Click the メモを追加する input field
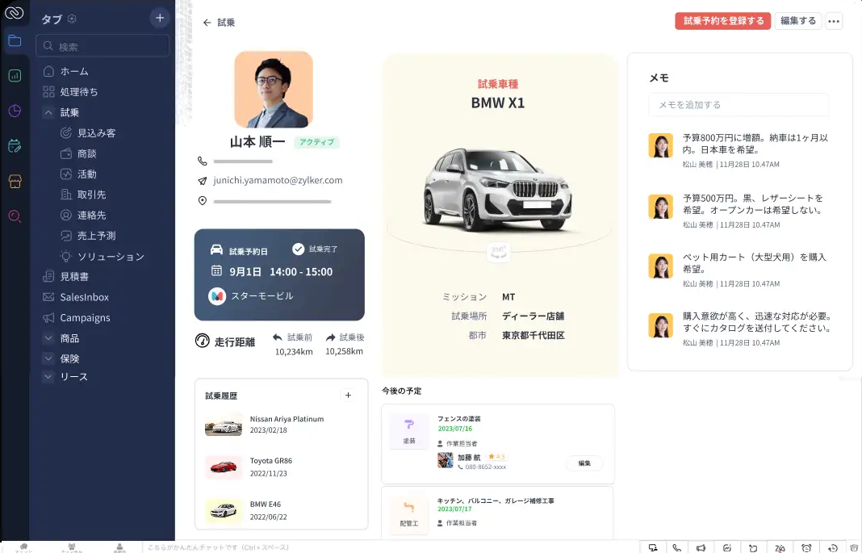The width and height of the screenshot is (862, 553). tap(739, 104)
